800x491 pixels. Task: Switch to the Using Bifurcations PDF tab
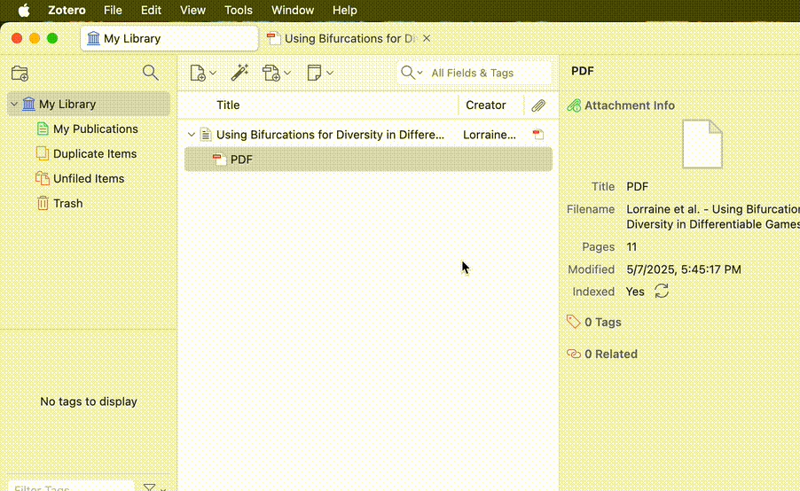click(341, 38)
